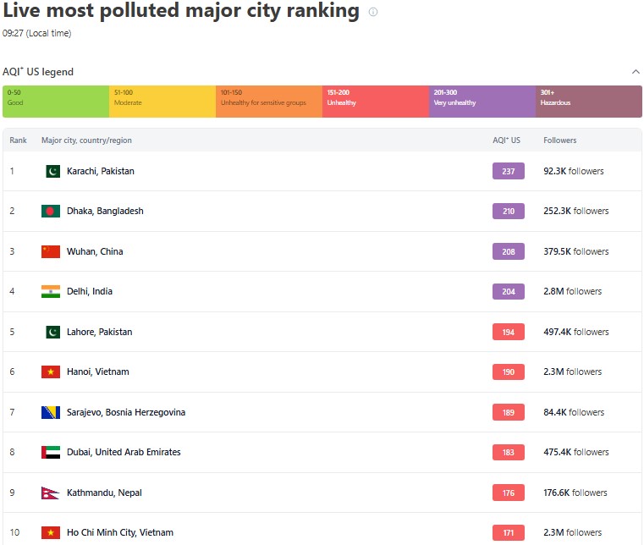Viewport: 644px width, 545px height.
Task: Click the Hazardous 301+ legend swatch
Action: tap(588, 101)
